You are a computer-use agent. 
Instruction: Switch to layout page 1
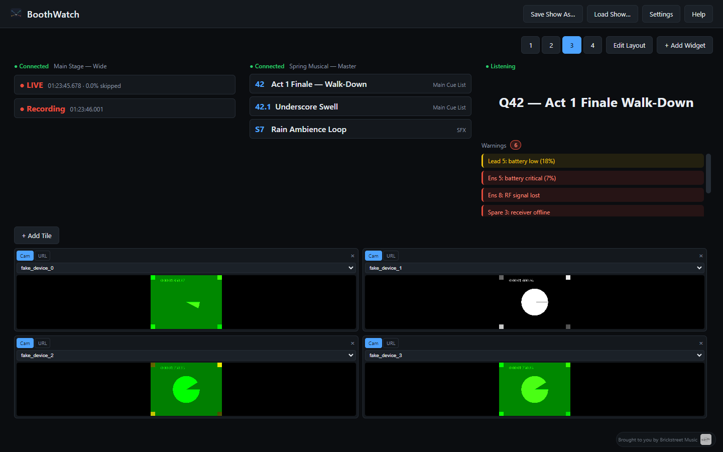click(x=531, y=45)
